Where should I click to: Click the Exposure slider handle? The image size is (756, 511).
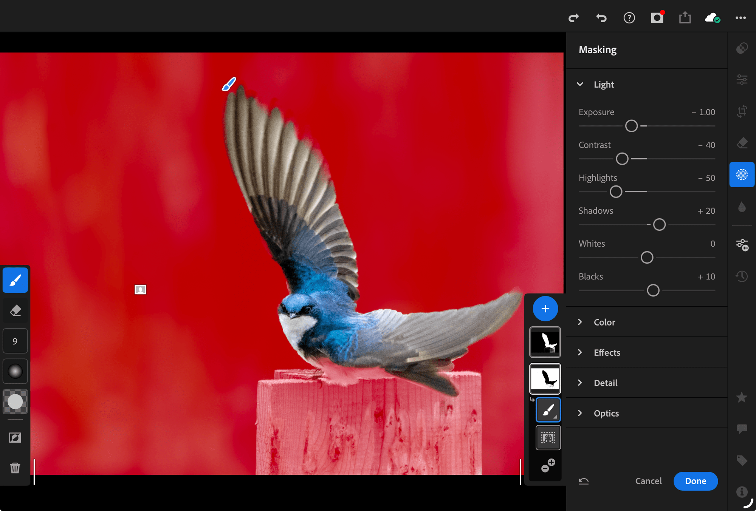(x=631, y=126)
